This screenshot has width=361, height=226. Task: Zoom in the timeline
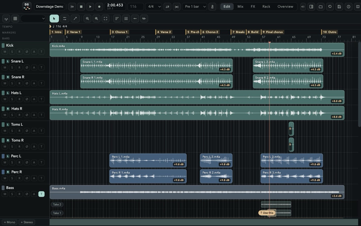pyautogui.click(x=96, y=19)
